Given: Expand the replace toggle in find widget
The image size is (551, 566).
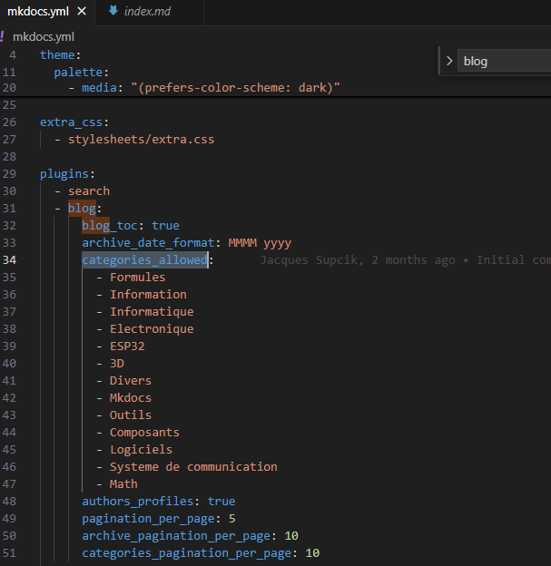Looking at the screenshot, I should [x=449, y=61].
